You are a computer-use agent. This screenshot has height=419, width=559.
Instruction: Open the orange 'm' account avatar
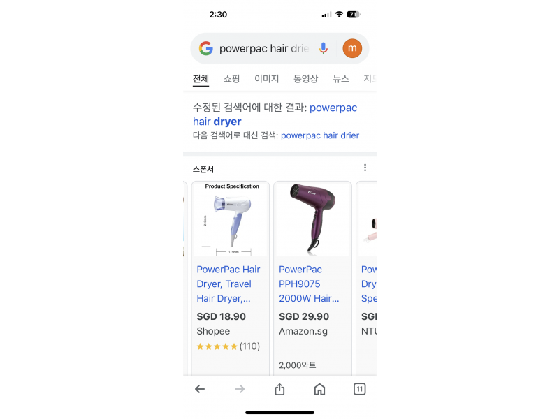click(x=352, y=48)
